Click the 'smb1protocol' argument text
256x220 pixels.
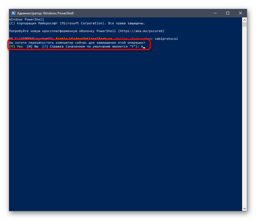pyautogui.click(x=166, y=39)
